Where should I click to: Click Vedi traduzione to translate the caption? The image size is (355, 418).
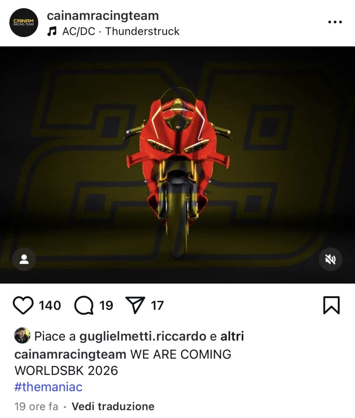pyautogui.click(x=113, y=407)
